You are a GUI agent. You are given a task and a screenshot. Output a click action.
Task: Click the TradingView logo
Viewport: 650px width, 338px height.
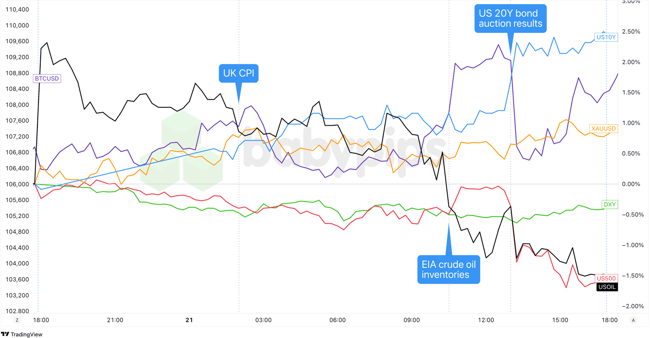pyautogui.click(x=22, y=334)
